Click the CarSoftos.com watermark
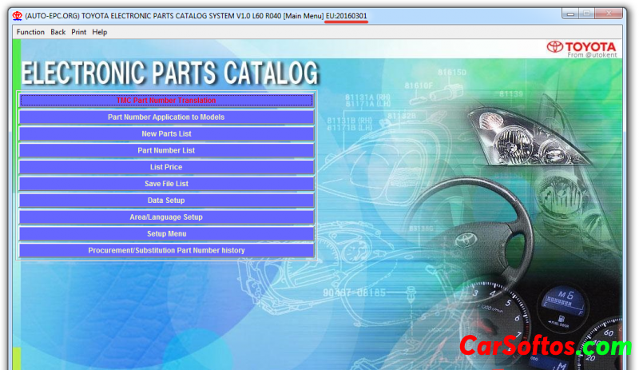Screen dimensions: 639x370 tap(545, 347)
